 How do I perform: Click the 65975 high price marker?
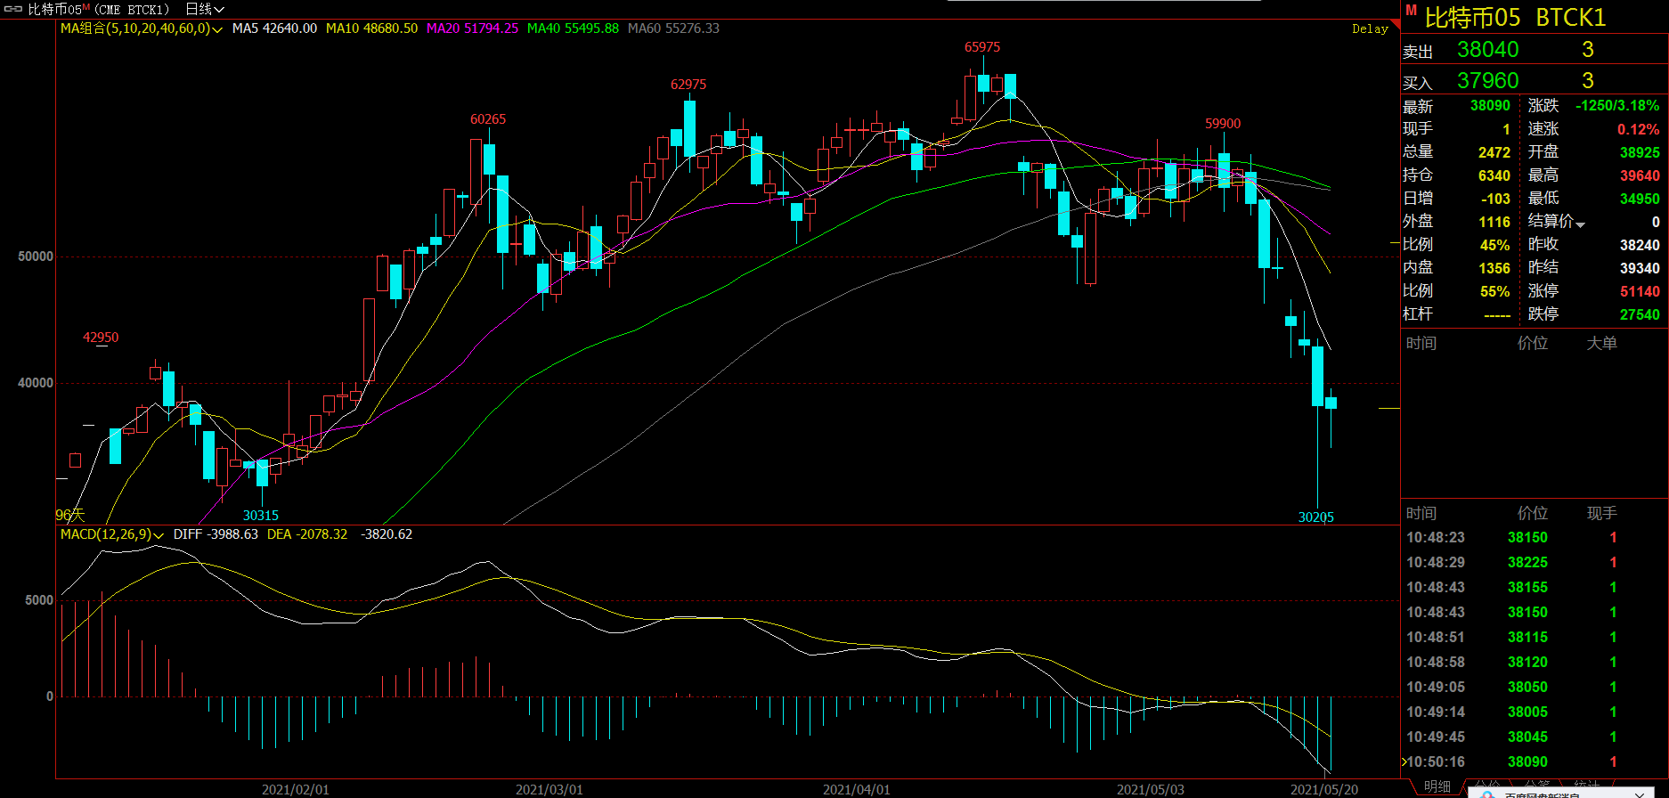coord(982,47)
